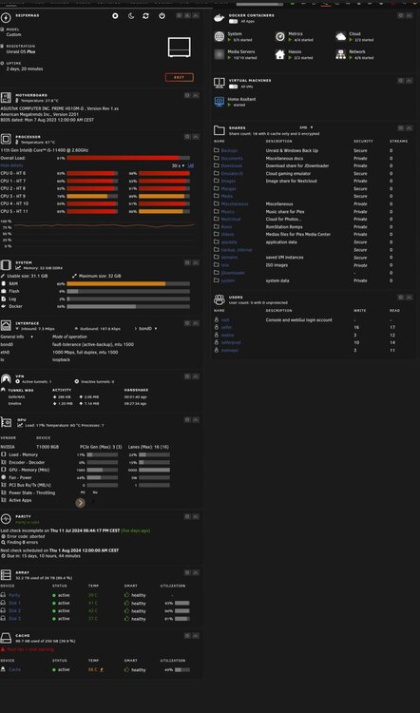Open System tile settings gear
The image size is (420, 713).
click(x=187, y=262)
